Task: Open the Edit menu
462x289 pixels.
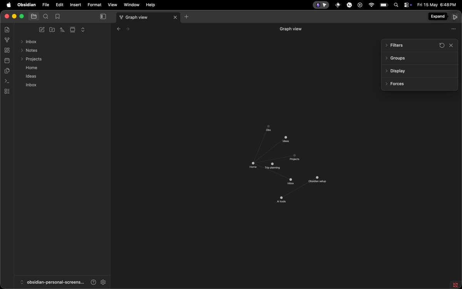Action: (x=59, y=5)
